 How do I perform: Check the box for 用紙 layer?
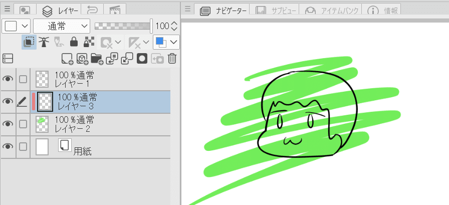(x=23, y=146)
